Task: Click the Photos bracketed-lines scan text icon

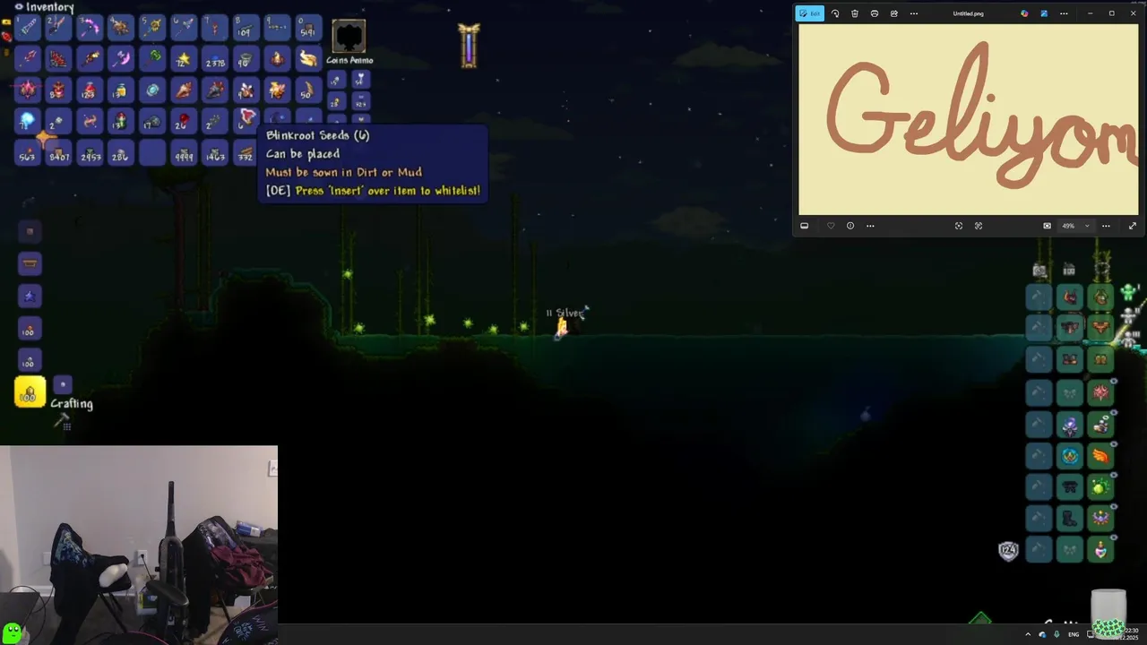Action: pos(979,226)
